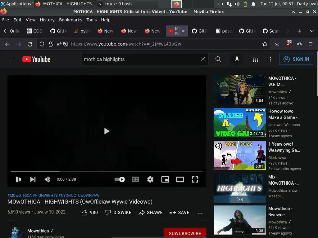Enable miniplayer mode
This screenshot has height=238, width=318.
pyautogui.click(x=165, y=179)
